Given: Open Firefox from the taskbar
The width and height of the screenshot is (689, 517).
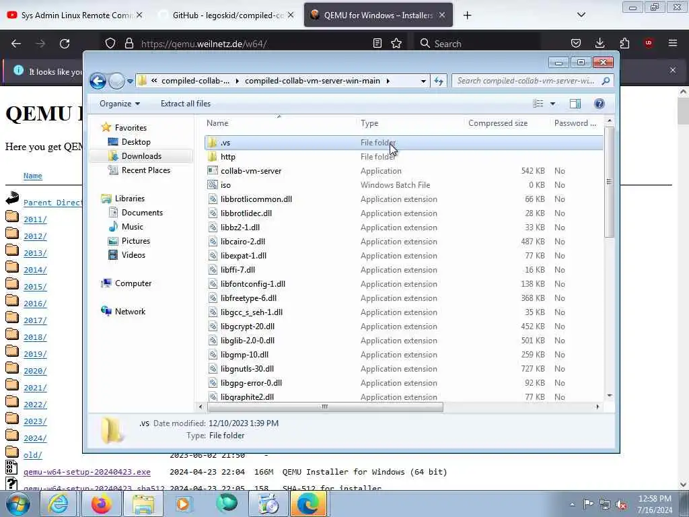Looking at the screenshot, I should [101, 504].
